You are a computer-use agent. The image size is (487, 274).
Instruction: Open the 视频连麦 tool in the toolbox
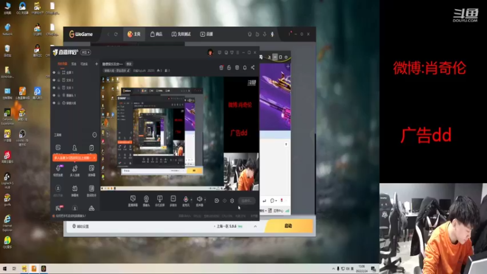[58, 170]
